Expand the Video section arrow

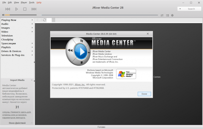tap(32, 31)
